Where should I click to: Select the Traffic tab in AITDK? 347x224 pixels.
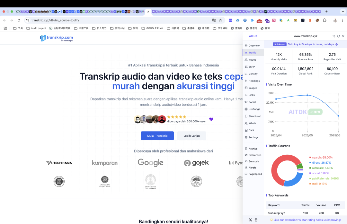253,53
